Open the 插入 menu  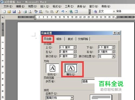coord(45,6)
